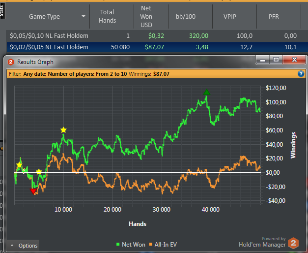Toggle the Net Won legend series

[131, 244]
